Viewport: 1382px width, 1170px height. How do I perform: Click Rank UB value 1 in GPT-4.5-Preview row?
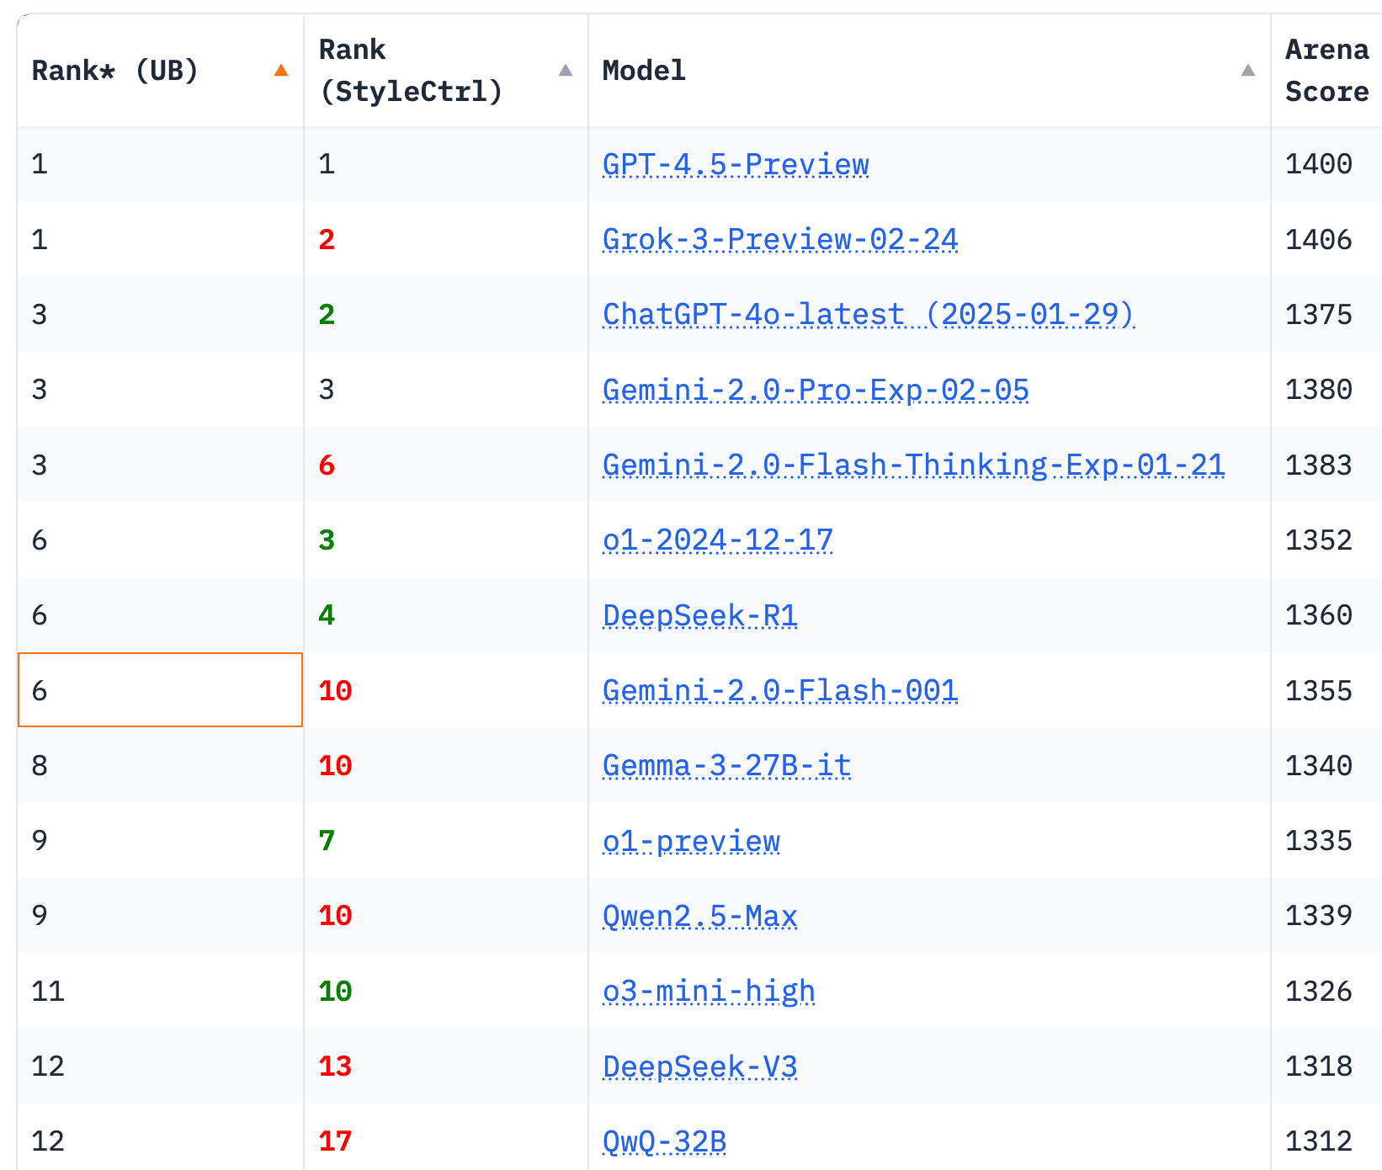tap(40, 164)
